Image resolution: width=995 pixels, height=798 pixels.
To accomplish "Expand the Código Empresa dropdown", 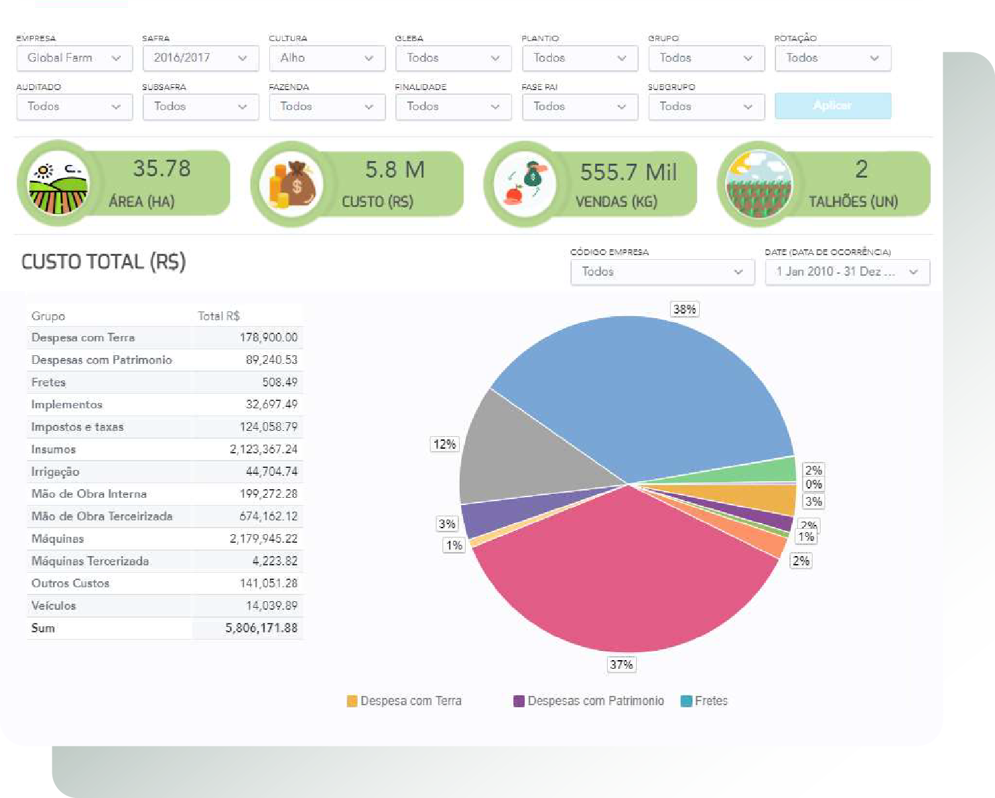I will click(x=662, y=272).
